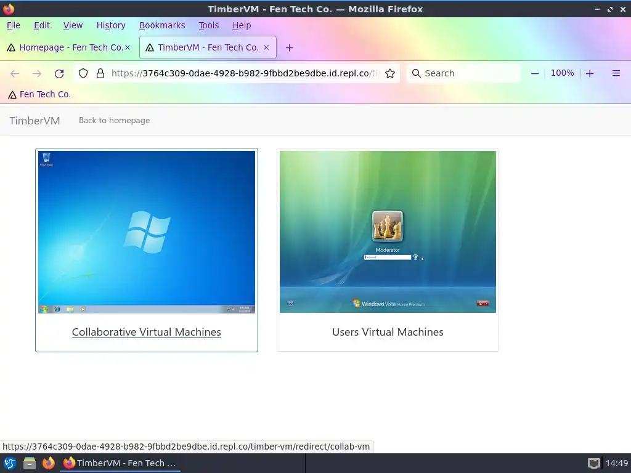This screenshot has width=631, height=473.
Task: Open the desktop start menu icon
Action: pos(10,463)
